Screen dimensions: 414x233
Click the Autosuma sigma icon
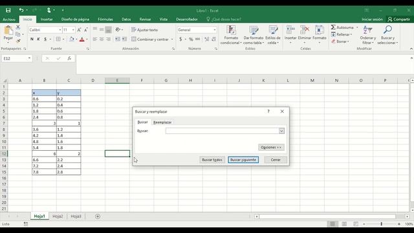[x=333, y=27]
